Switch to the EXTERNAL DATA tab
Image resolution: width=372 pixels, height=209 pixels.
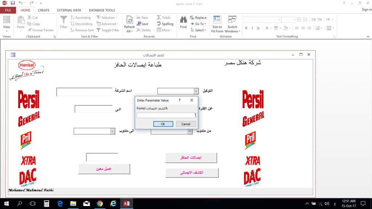coord(69,10)
